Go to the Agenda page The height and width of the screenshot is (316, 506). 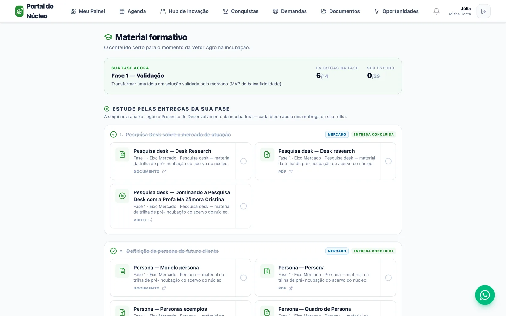133,11
